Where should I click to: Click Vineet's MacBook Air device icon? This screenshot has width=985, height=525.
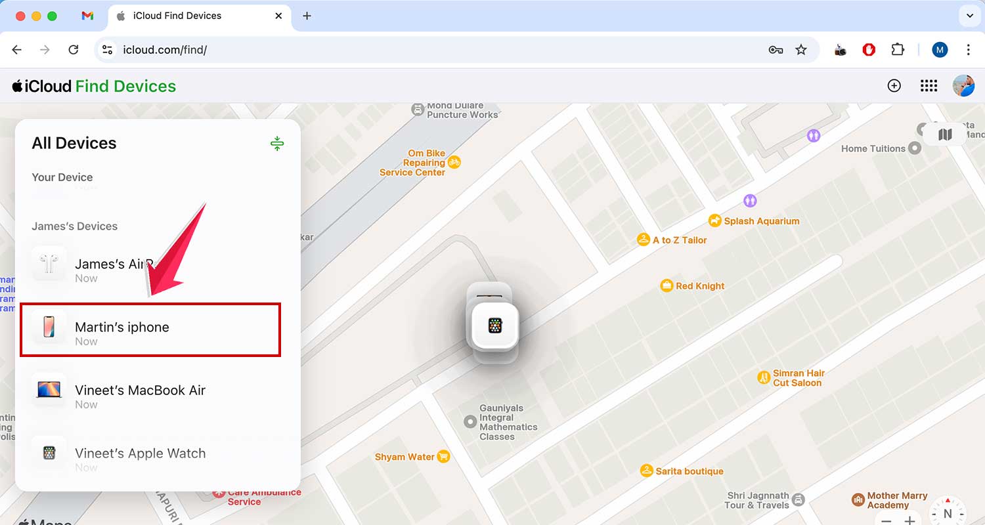(x=49, y=391)
